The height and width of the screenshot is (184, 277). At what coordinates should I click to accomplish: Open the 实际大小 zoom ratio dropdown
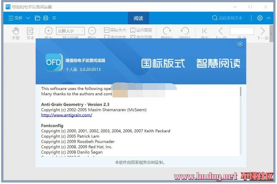point(70,31)
